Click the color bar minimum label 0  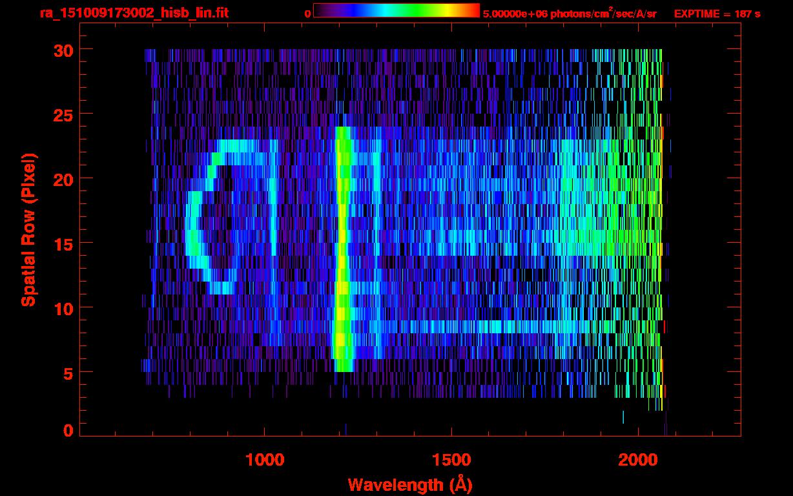(308, 14)
